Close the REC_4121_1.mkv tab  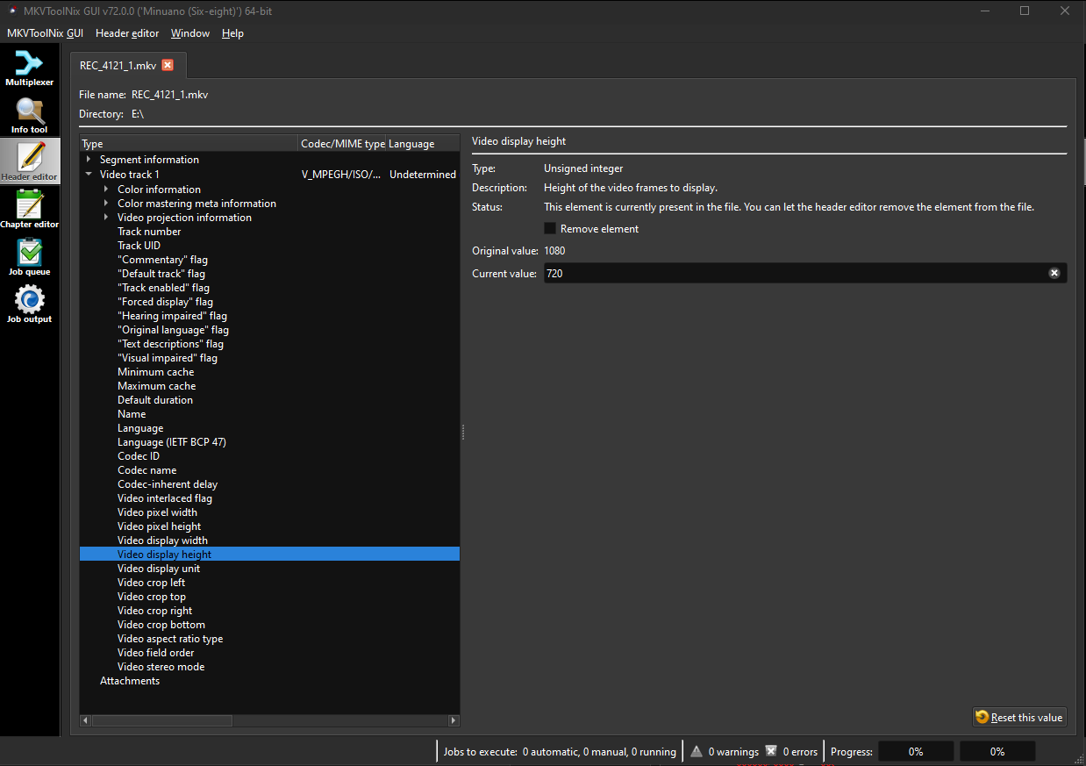click(x=168, y=65)
